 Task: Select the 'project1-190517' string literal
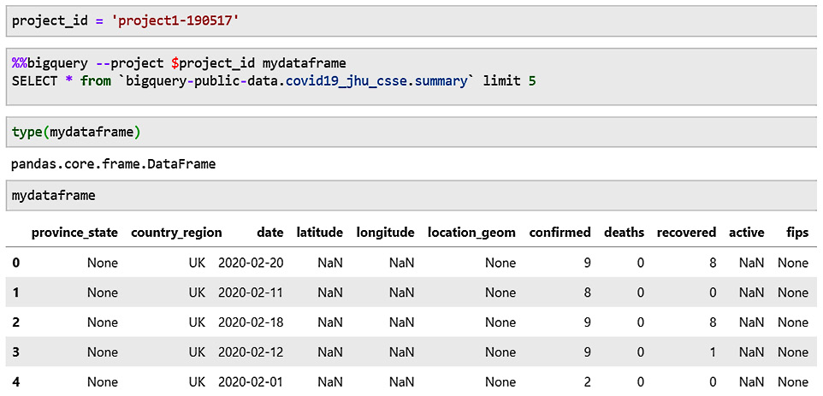176,22
